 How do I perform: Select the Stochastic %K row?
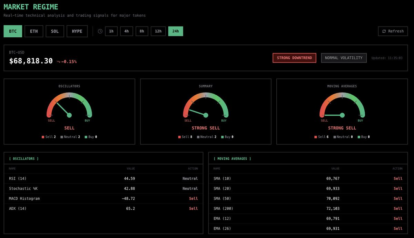click(103, 189)
